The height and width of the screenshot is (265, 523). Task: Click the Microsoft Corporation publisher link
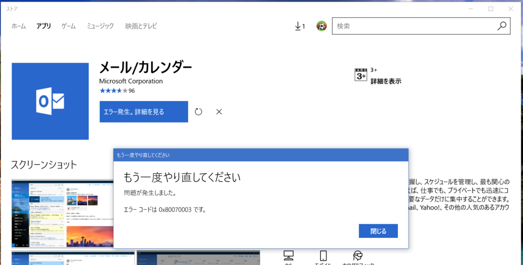131,81
